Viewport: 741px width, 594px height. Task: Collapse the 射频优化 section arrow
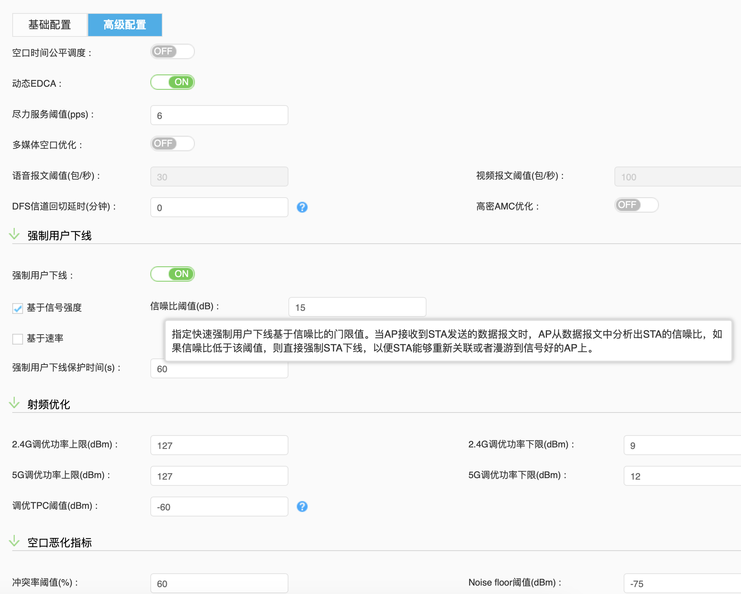coord(14,403)
